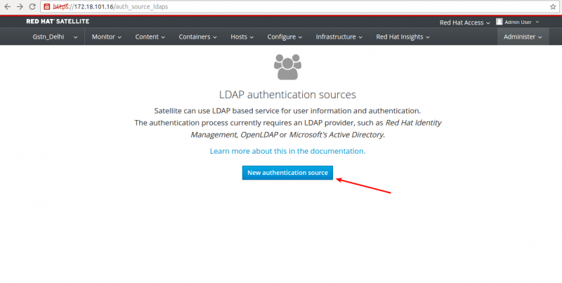Open the Infrastructure menu
Image resolution: width=562 pixels, height=283 pixels.
click(x=339, y=37)
